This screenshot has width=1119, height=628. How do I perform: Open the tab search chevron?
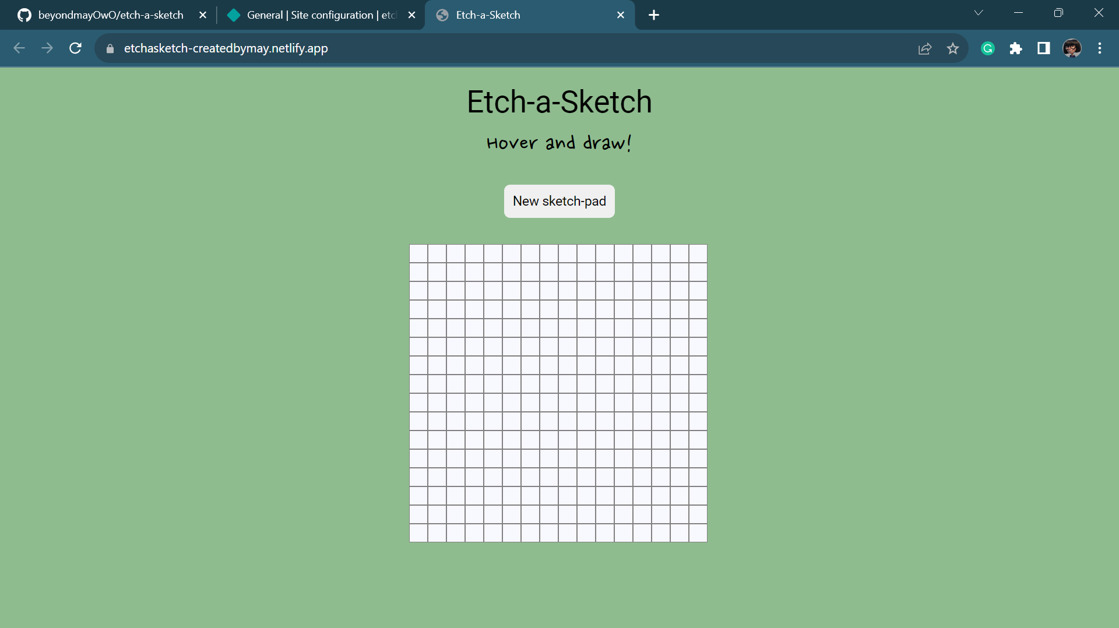click(x=979, y=12)
